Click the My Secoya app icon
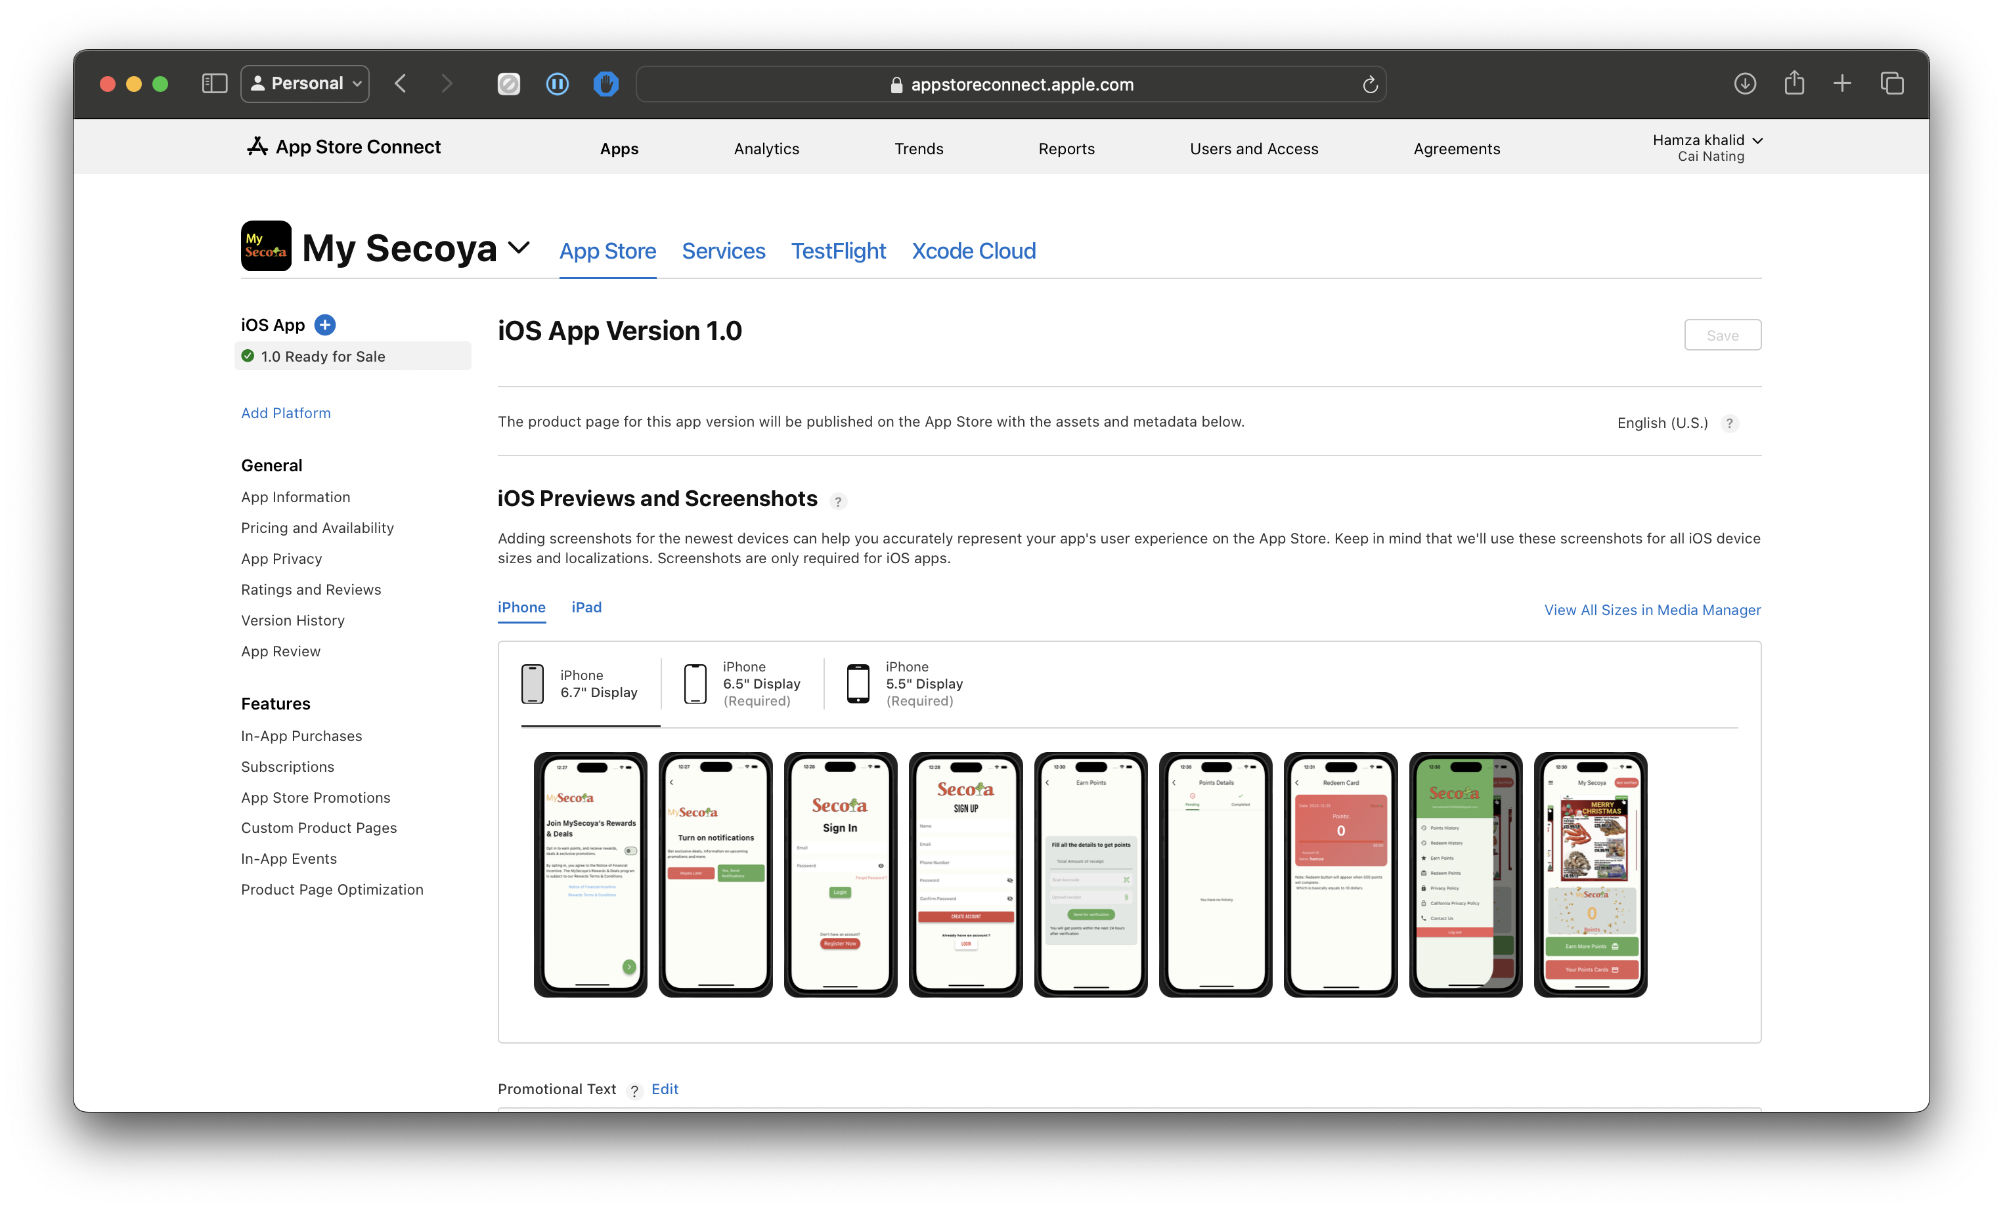 click(266, 246)
